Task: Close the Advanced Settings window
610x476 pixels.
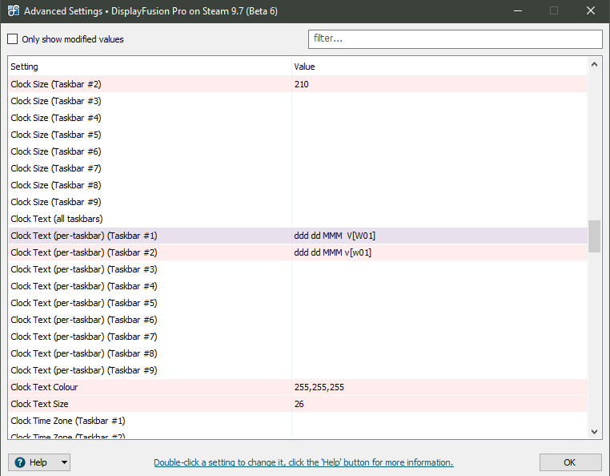Action: point(591,11)
